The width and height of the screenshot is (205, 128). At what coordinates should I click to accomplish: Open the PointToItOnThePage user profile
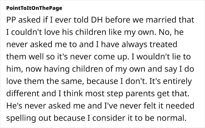click(x=34, y=8)
